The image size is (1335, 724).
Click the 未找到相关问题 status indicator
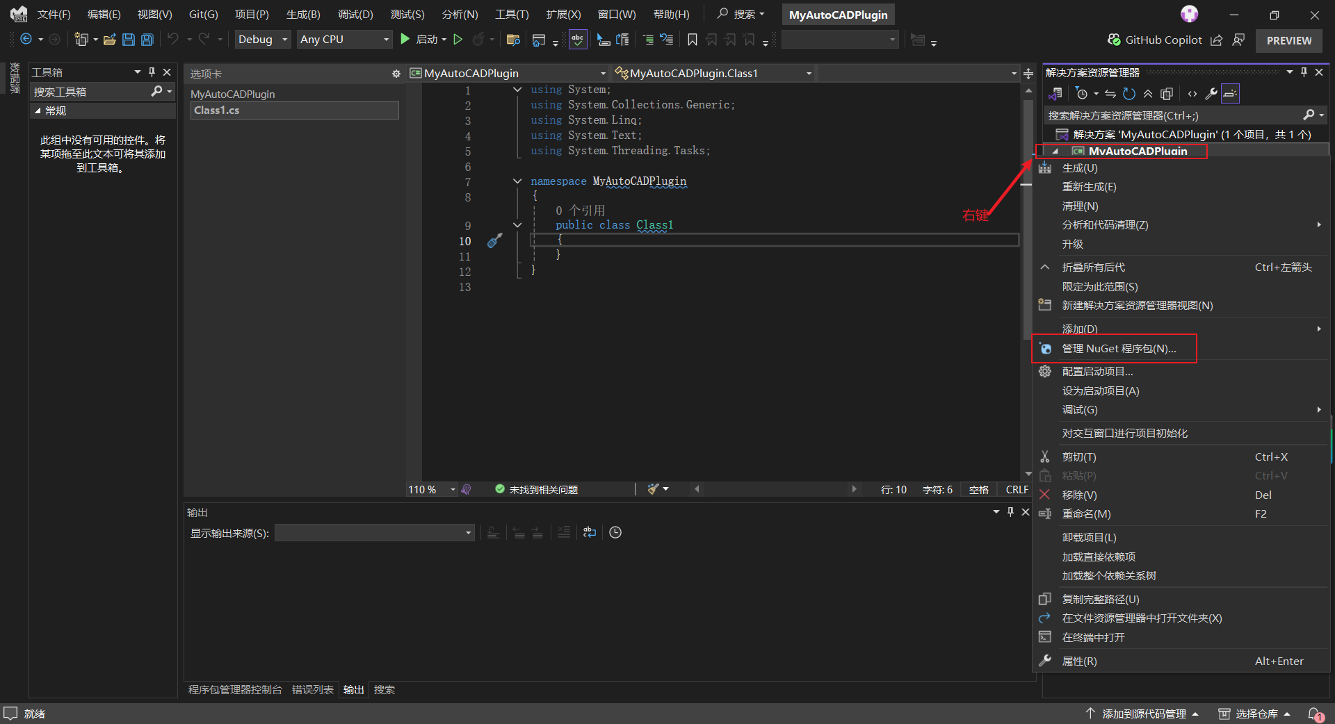pyautogui.click(x=537, y=490)
